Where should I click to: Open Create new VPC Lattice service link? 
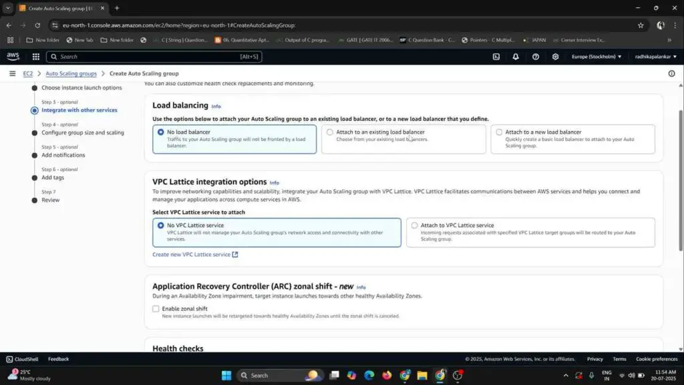click(x=195, y=255)
